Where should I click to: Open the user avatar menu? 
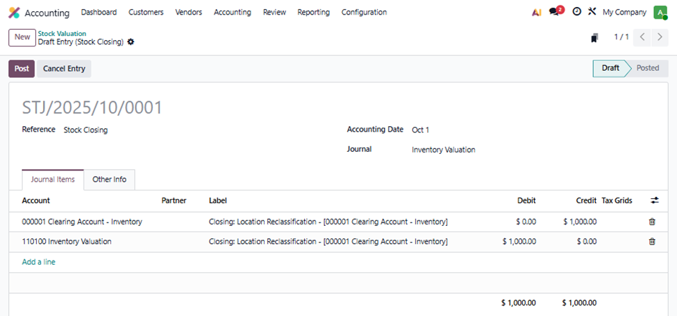659,12
